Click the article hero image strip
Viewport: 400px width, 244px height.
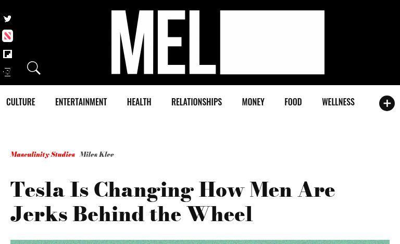200,241
